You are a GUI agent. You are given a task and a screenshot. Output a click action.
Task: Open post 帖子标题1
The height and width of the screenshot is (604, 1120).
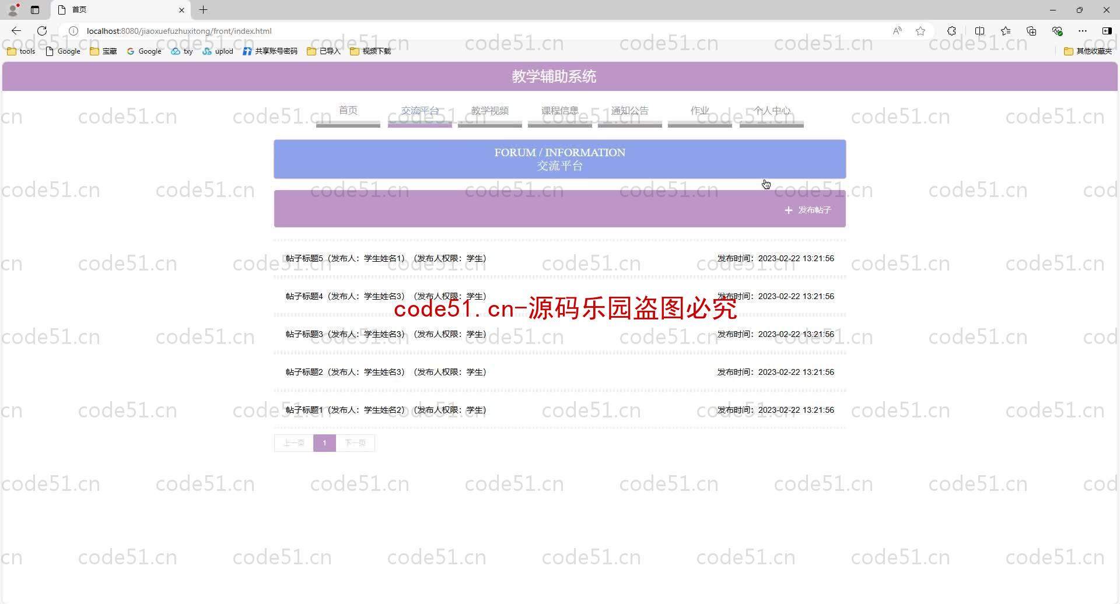tap(560, 410)
